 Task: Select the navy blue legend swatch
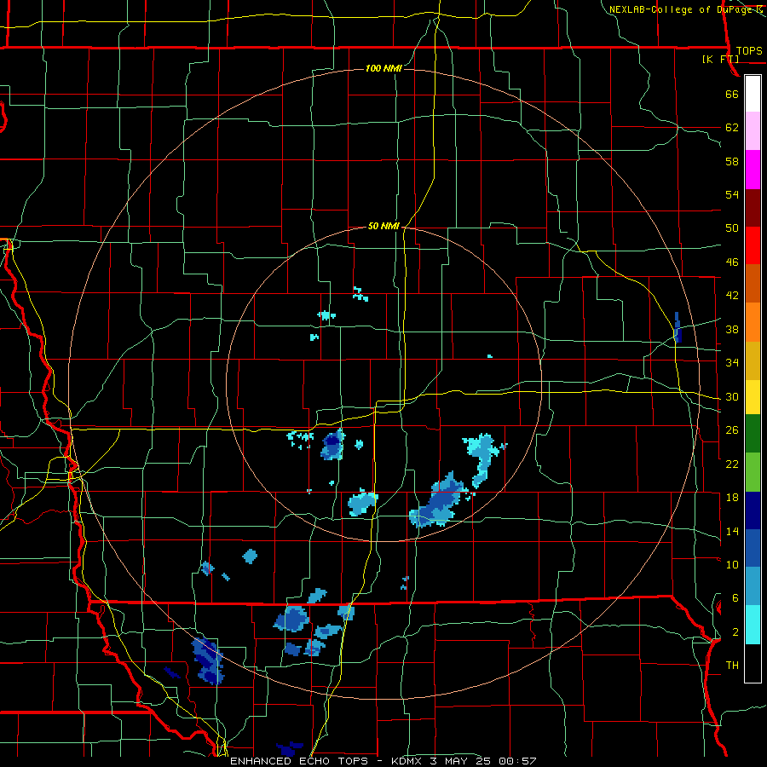pos(753,510)
